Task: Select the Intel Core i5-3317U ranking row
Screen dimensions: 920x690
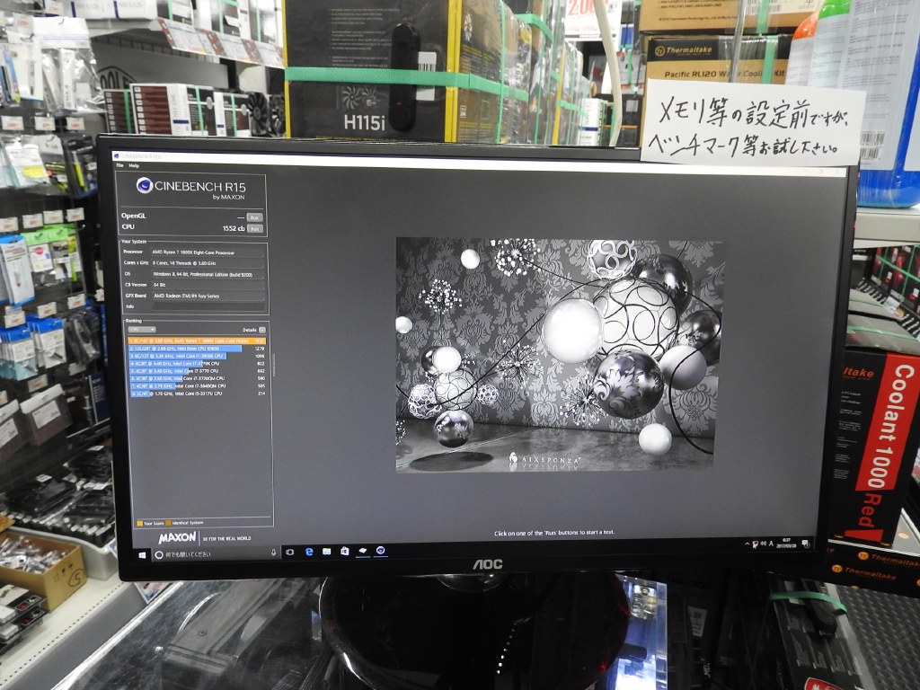Action: [199, 394]
